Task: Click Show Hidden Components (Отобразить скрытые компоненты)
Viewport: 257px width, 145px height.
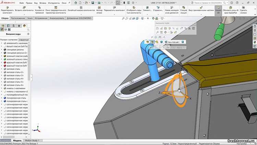Action: click(134, 10)
